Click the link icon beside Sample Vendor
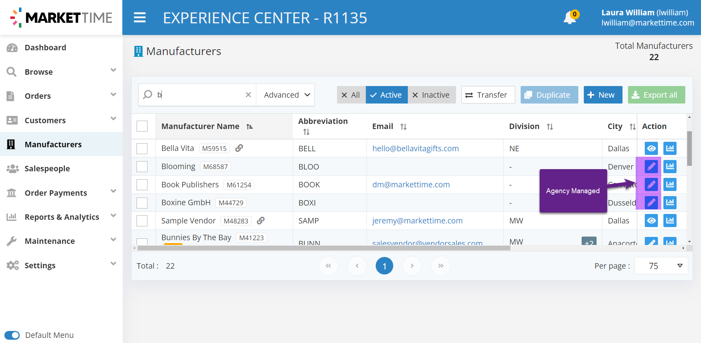This screenshot has height=343, width=701. (261, 221)
